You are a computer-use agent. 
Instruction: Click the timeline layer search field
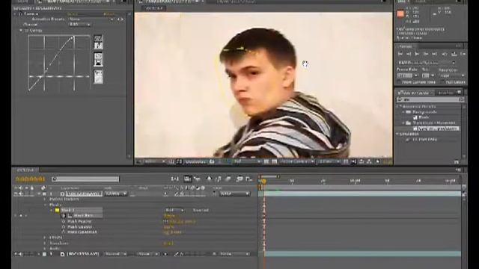[x=85, y=179]
